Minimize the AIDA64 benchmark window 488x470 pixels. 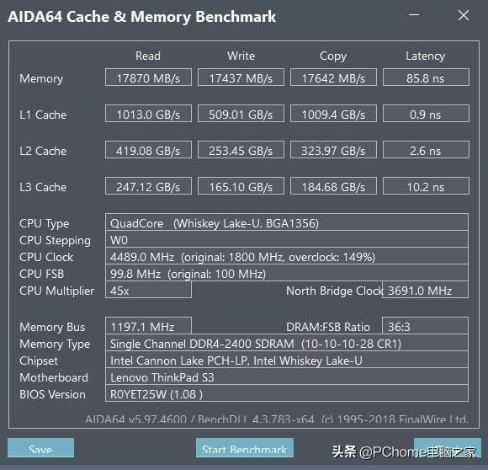pos(414,15)
